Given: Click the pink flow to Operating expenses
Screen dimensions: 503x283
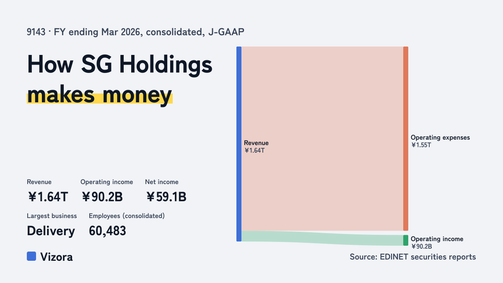Looking at the screenshot, I should point(322,138).
